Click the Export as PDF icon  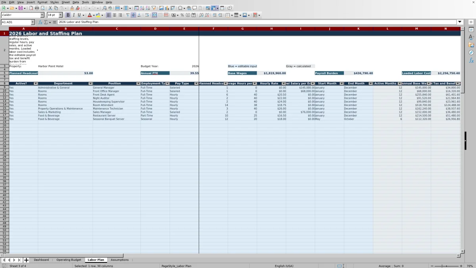[31, 8]
